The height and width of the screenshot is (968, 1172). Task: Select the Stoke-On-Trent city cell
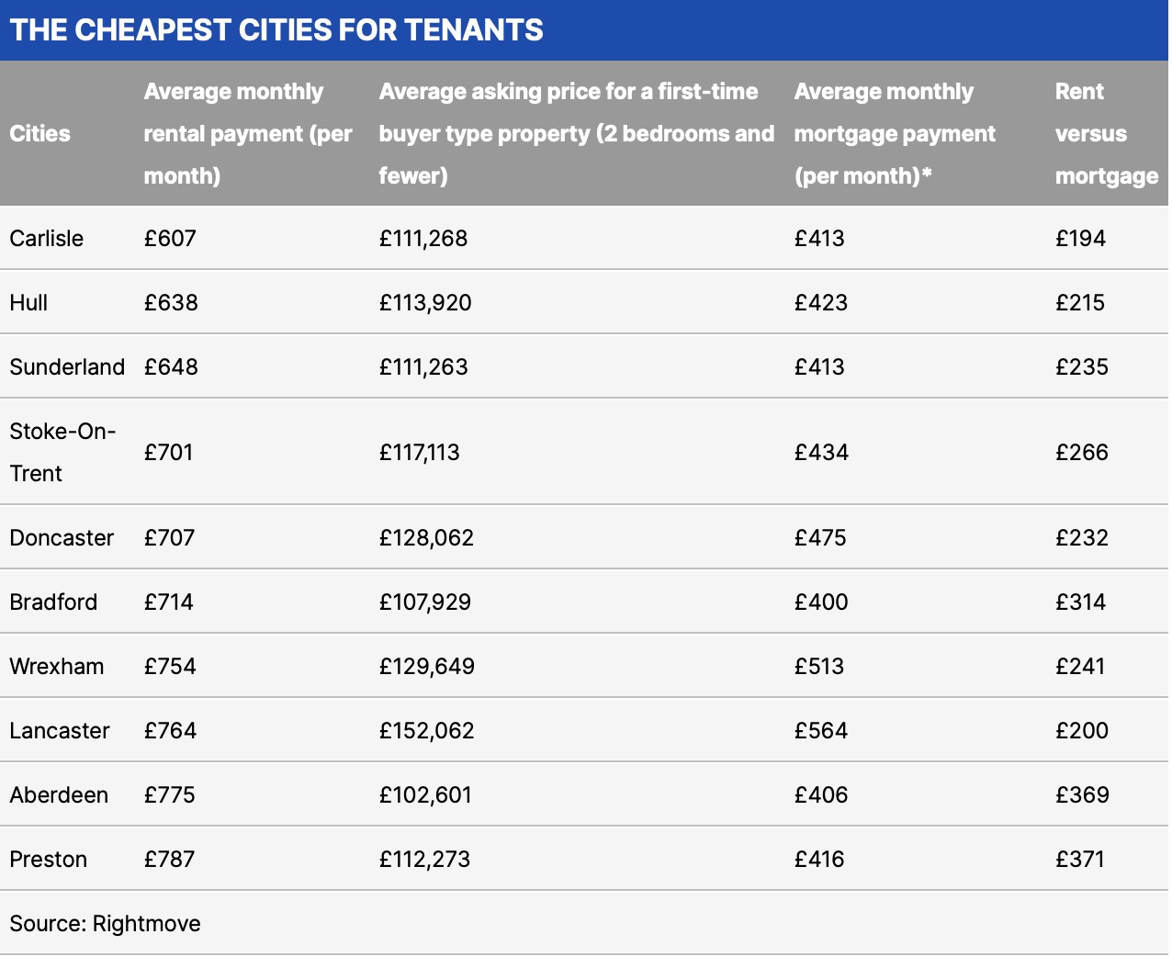[62, 452]
